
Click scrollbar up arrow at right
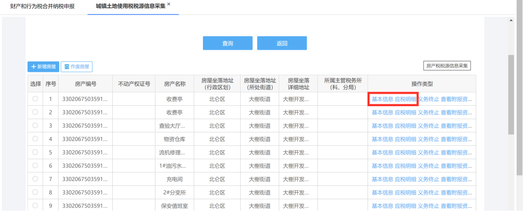point(511,21)
